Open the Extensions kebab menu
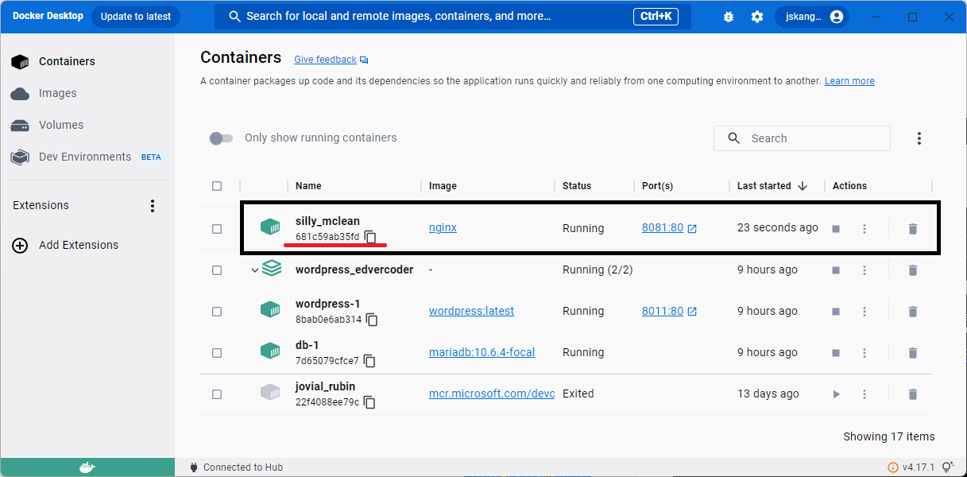The width and height of the screenshot is (967, 477). [153, 206]
